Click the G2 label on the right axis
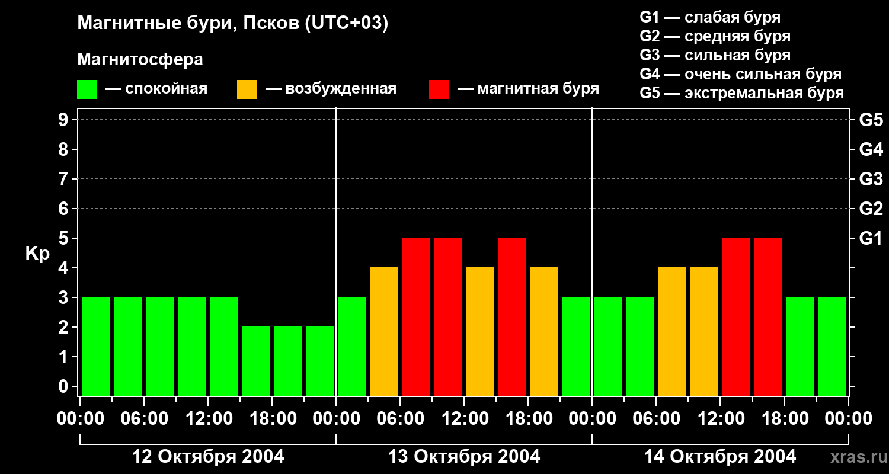 [871, 209]
